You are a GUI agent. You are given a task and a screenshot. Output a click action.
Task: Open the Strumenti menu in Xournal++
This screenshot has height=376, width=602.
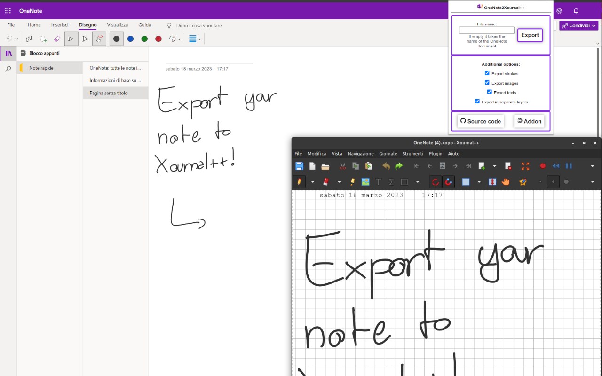pyautogui.click(x=413, y=154)
